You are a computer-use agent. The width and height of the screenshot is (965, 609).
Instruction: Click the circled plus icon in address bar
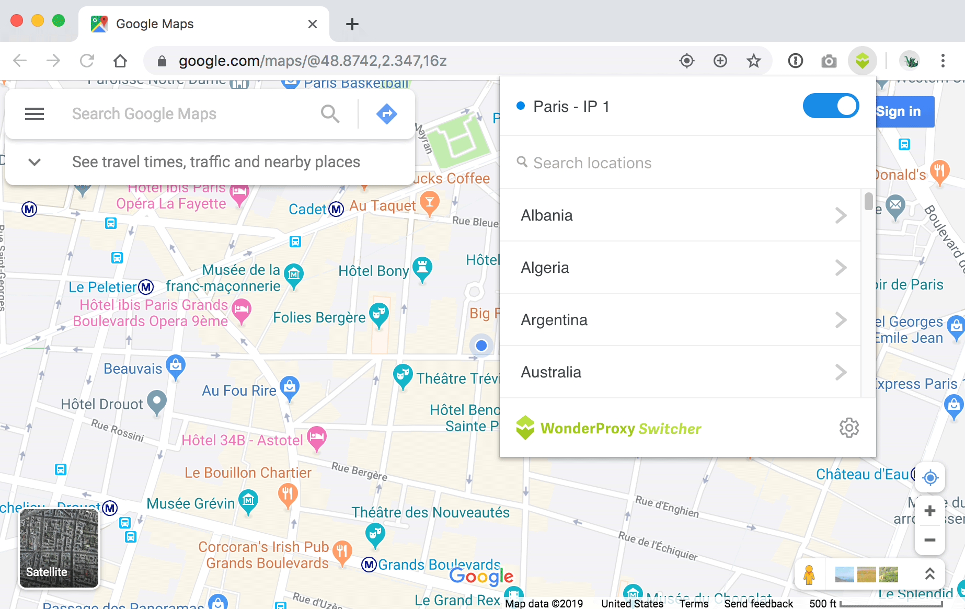click(720, 61)
